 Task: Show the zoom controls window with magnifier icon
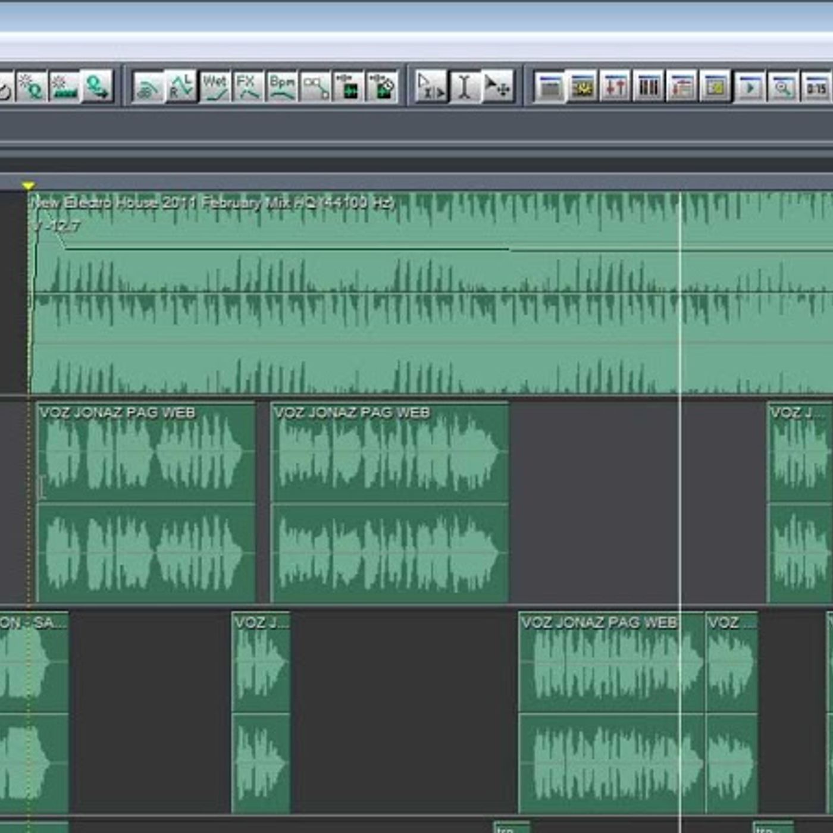(782, 87)
